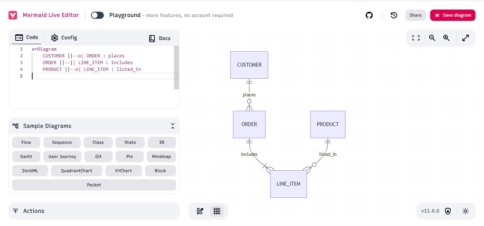Switch theme with the sun icon

466,211
